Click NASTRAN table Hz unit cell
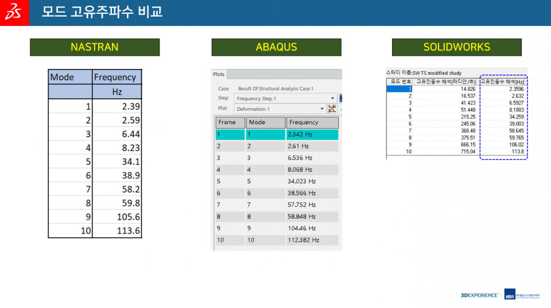Screen dimensions: 551x308 [117, 92]
